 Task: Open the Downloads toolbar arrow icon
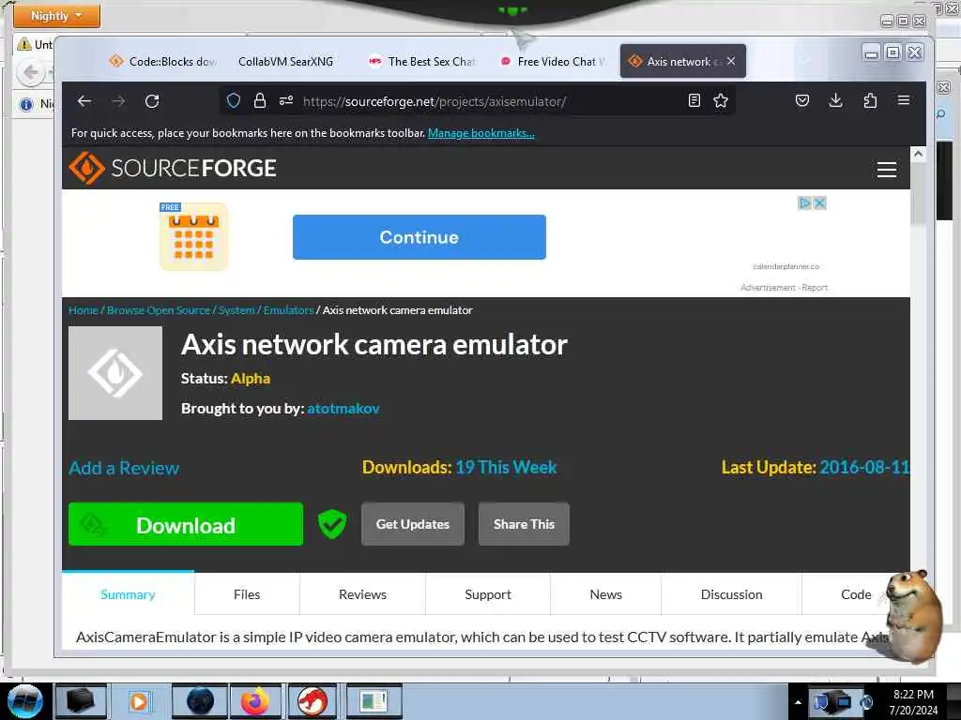[835, 100]
